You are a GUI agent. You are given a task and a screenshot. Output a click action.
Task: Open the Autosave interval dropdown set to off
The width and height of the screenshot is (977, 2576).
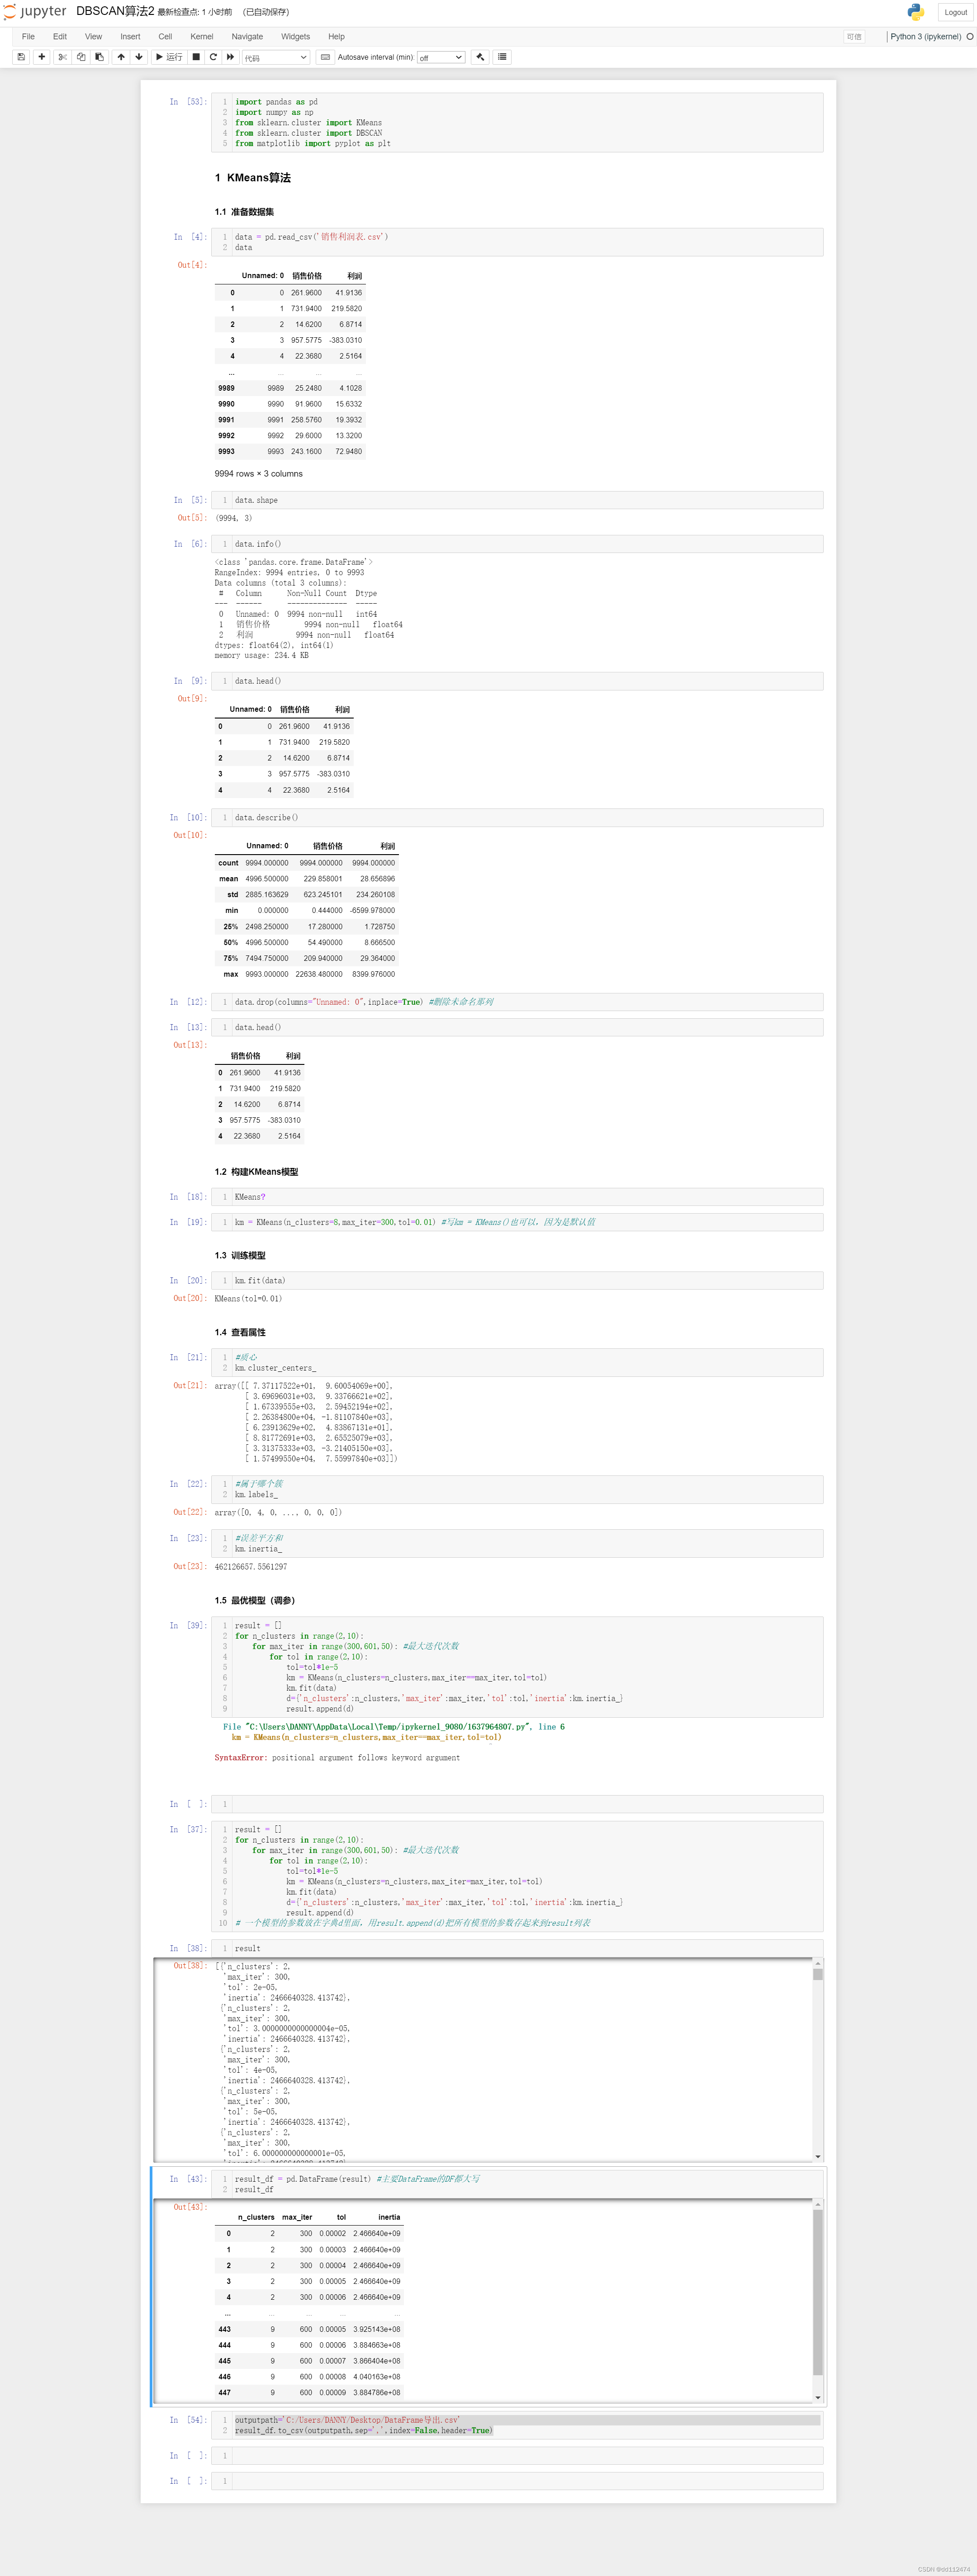(441, 57)
